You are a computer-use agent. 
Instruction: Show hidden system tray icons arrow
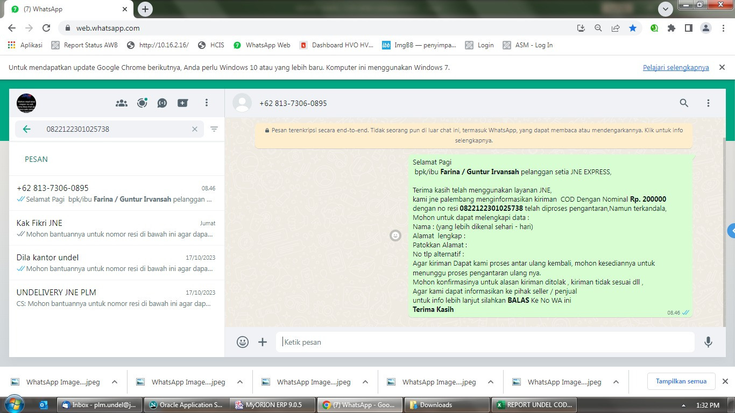[684, 405]
